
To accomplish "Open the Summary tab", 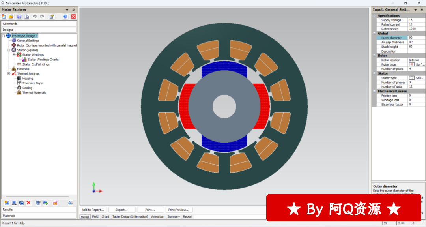I will click(174, 217).
